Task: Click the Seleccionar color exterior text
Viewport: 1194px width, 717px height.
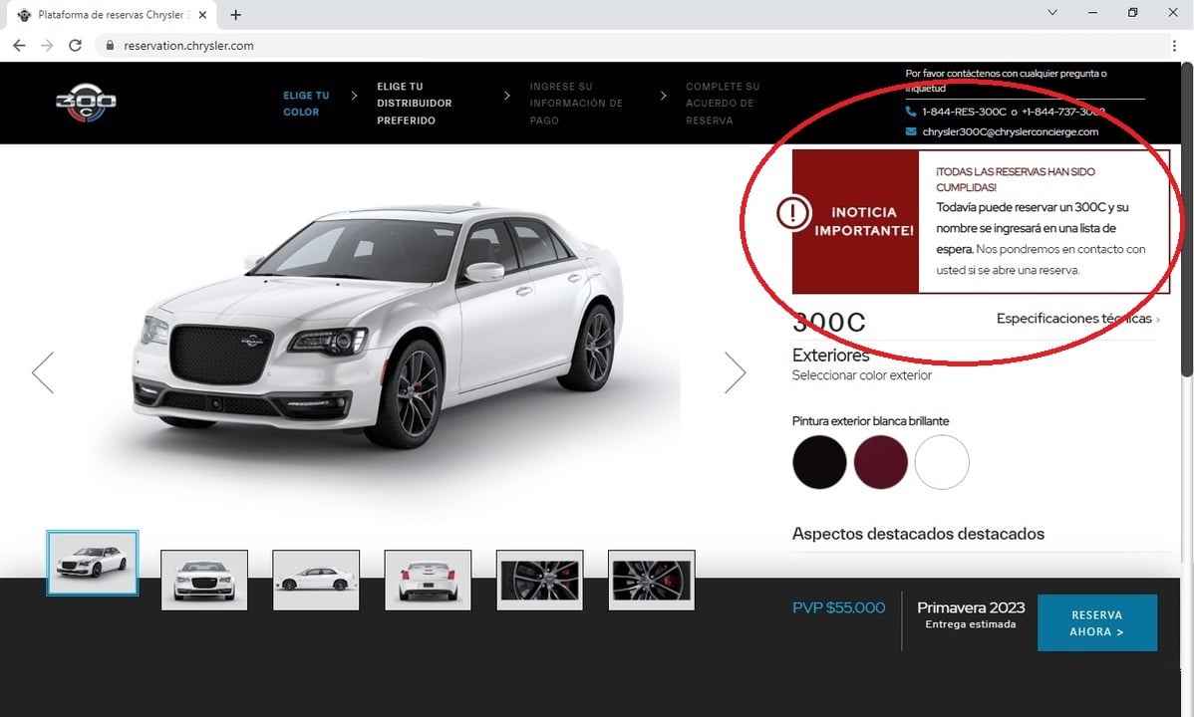Action: click(x=862, y=375)
